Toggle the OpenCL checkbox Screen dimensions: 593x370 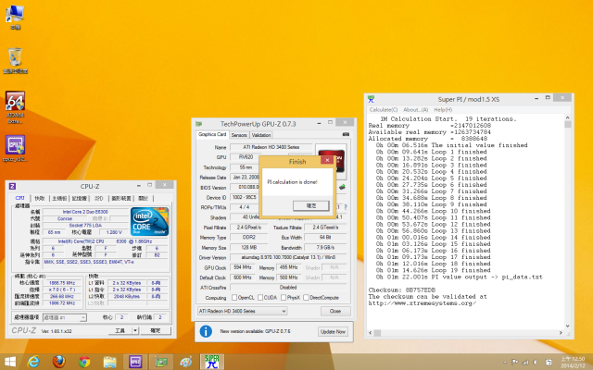(234, 298)
